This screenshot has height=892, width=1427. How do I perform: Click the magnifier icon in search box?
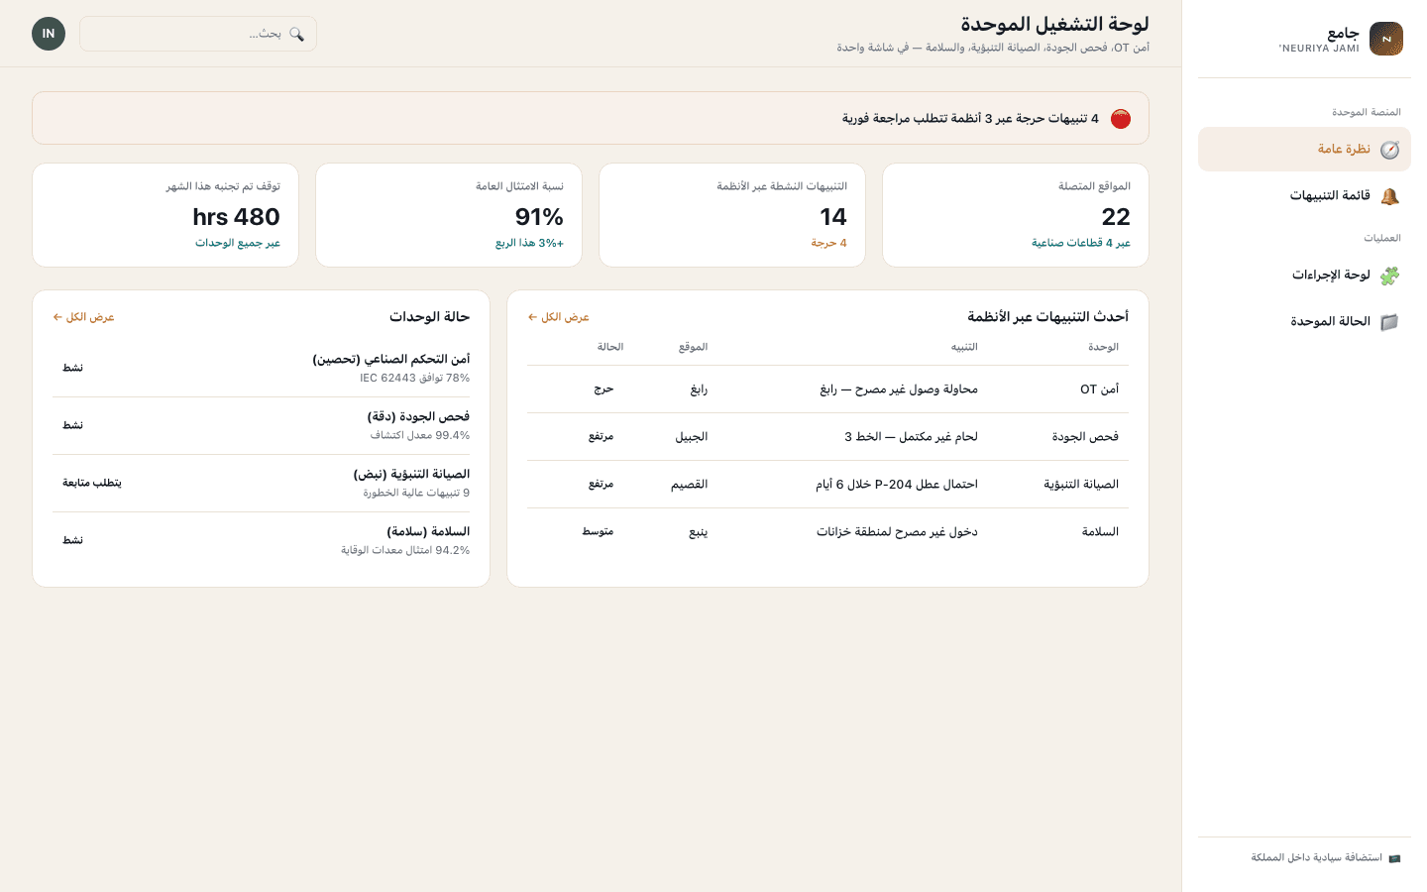click(x=296, y=34)
